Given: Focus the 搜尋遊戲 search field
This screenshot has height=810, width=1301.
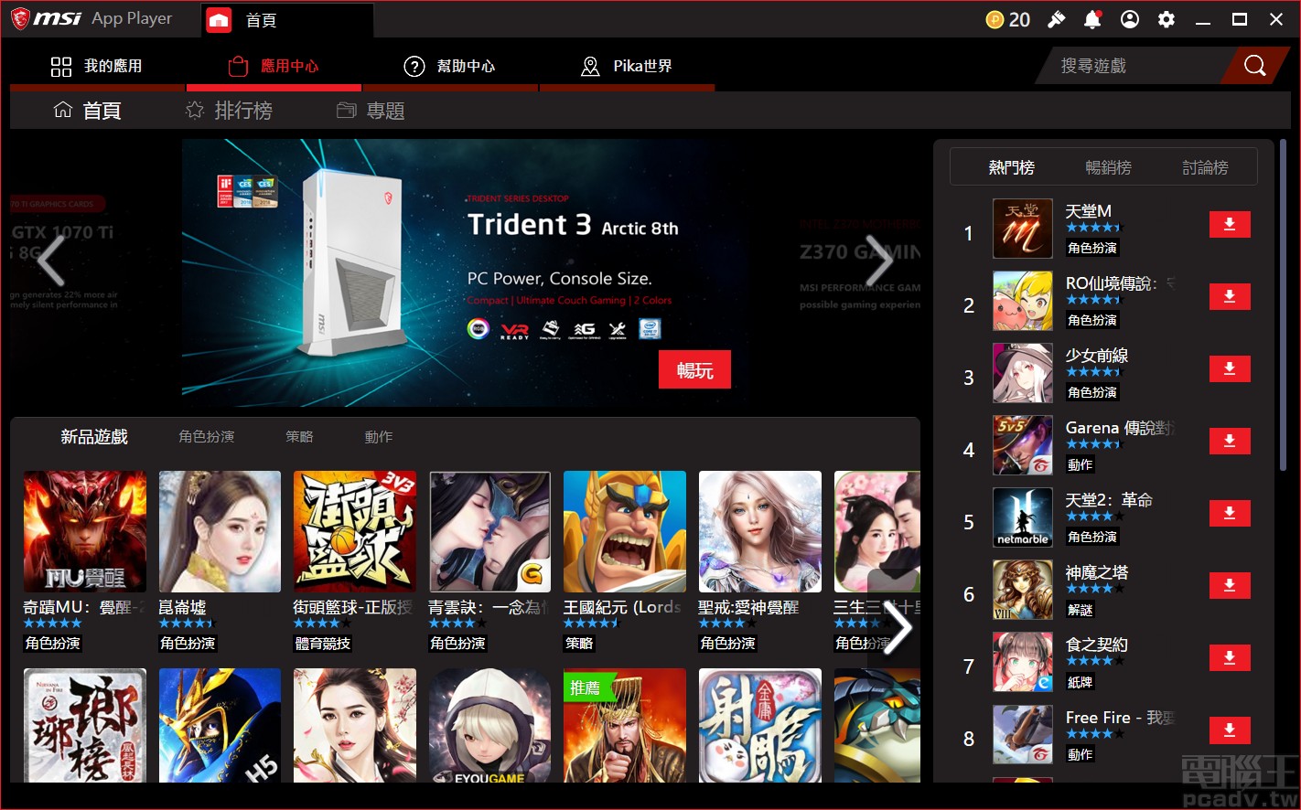Looking at the screenshot, I should 1134,66.
